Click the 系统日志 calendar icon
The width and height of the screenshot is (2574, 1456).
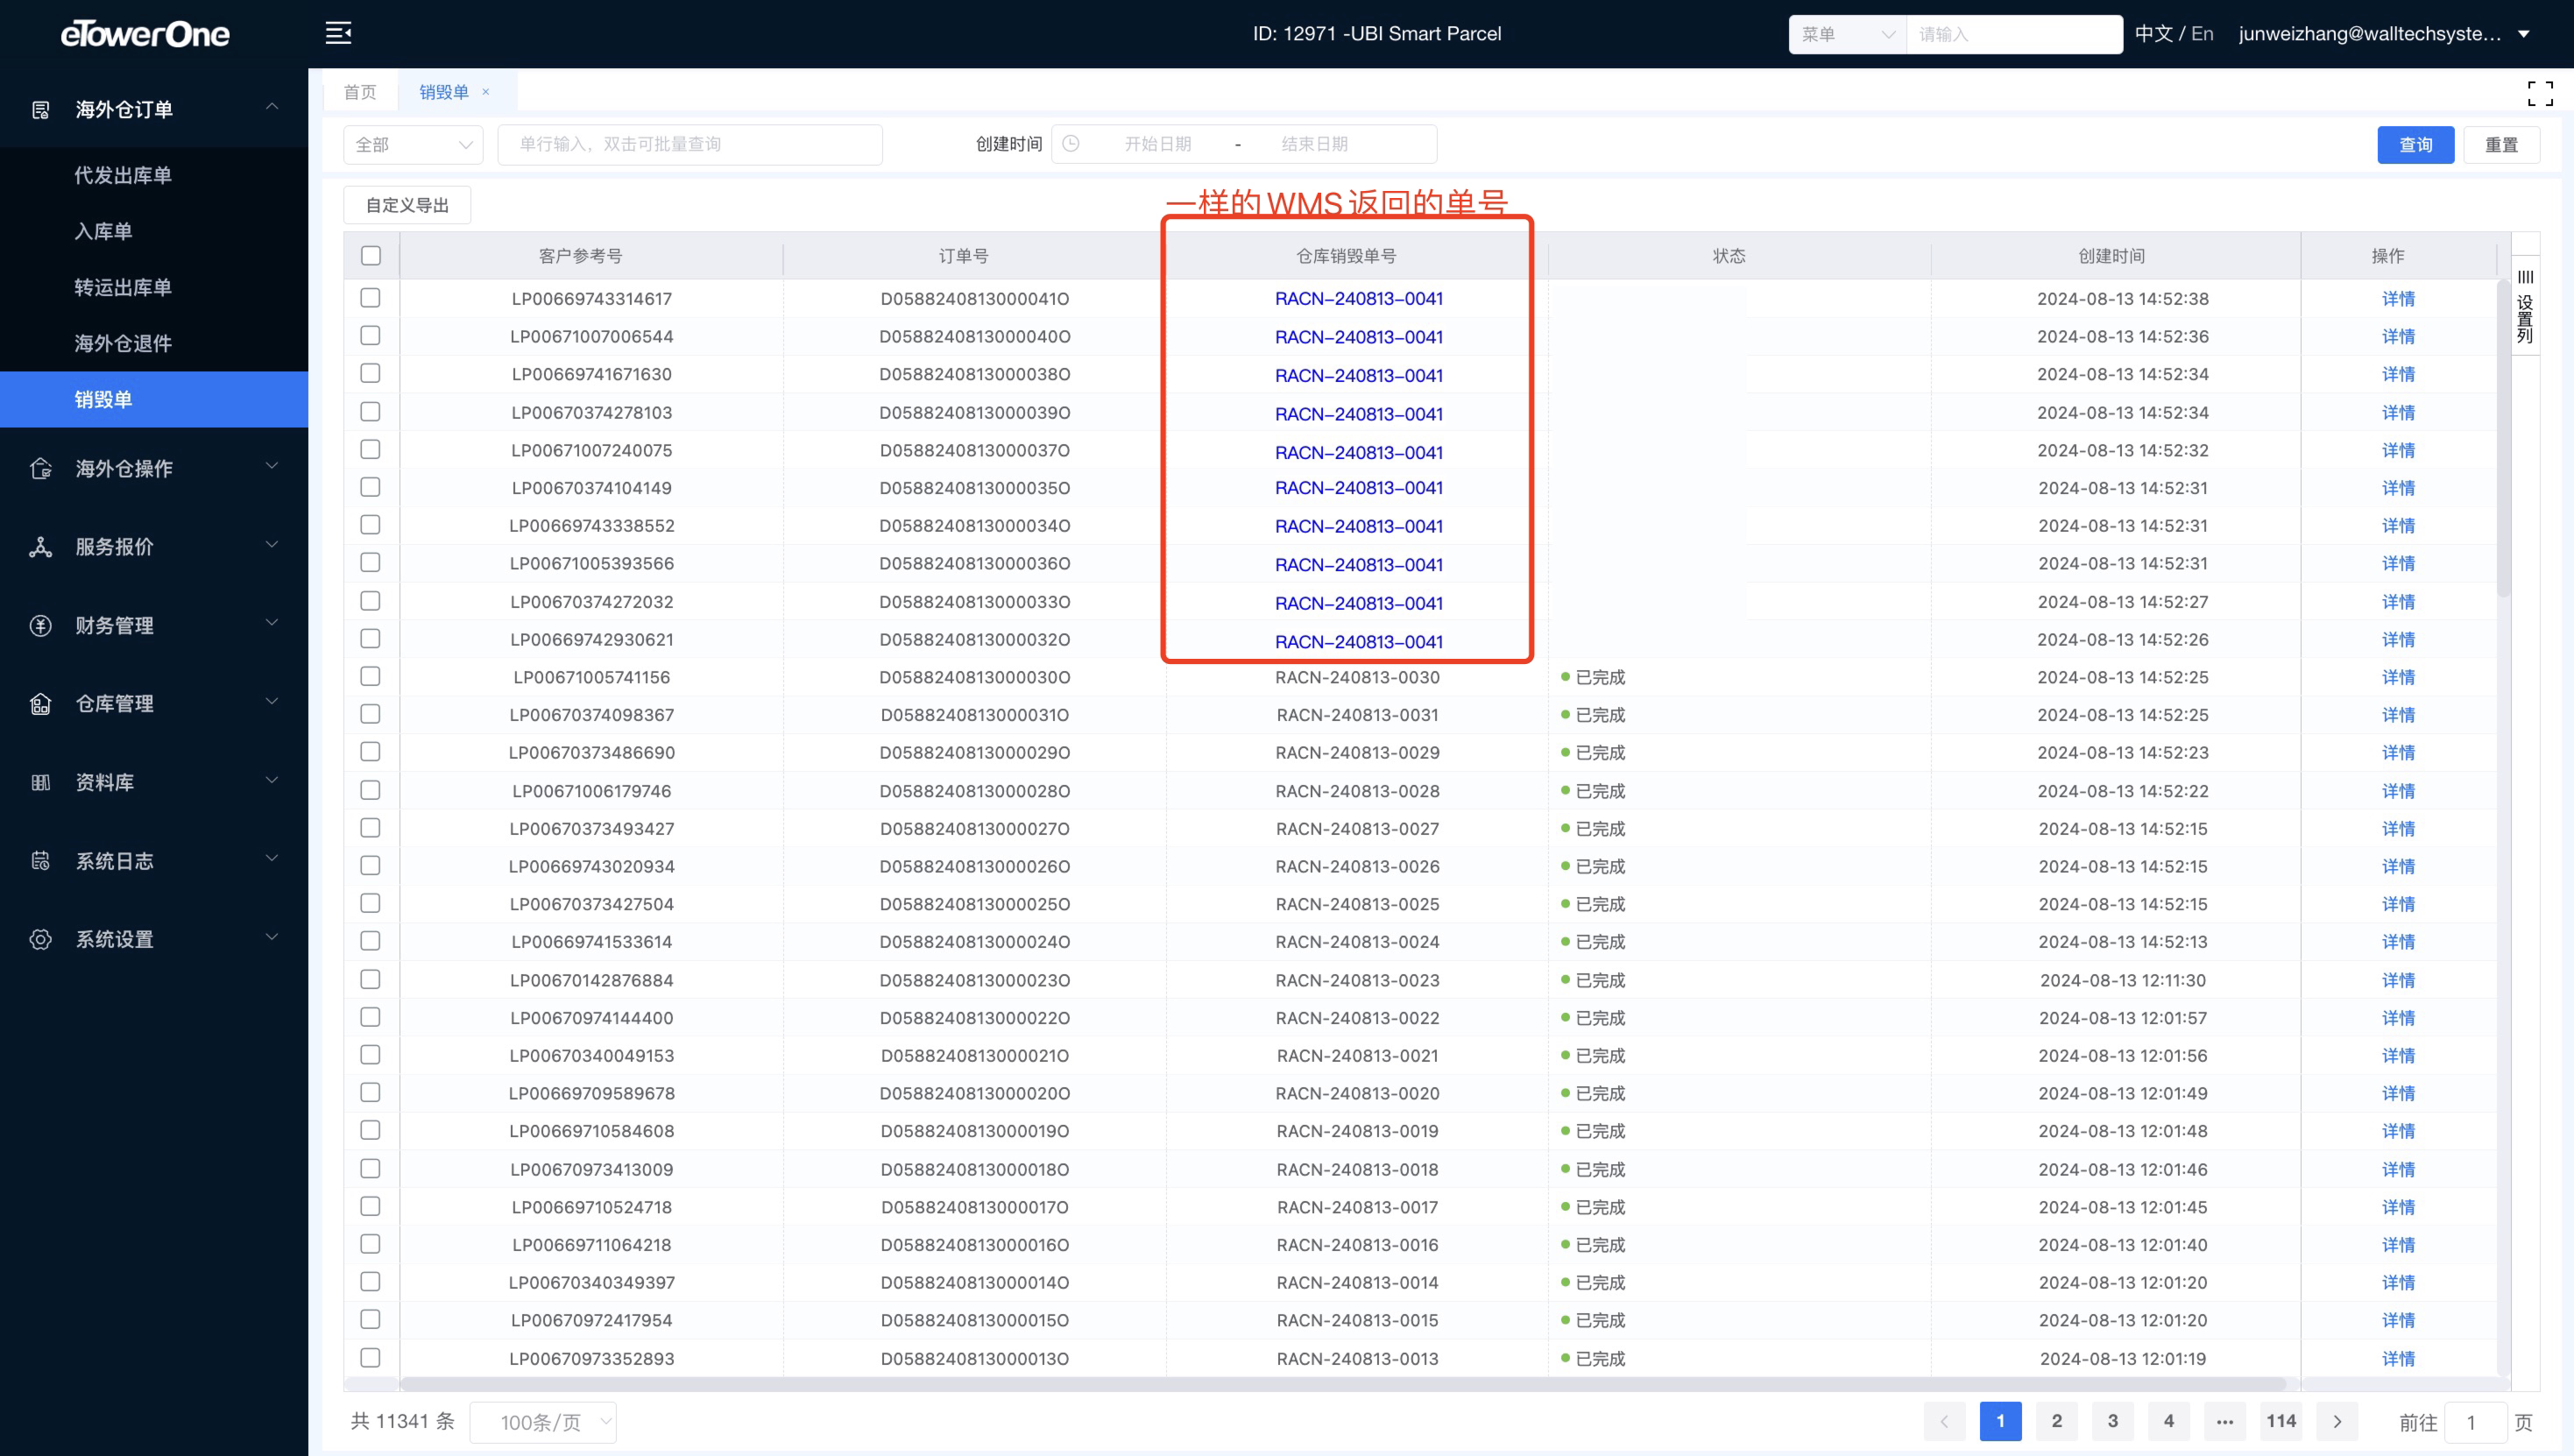pos(40,860)
